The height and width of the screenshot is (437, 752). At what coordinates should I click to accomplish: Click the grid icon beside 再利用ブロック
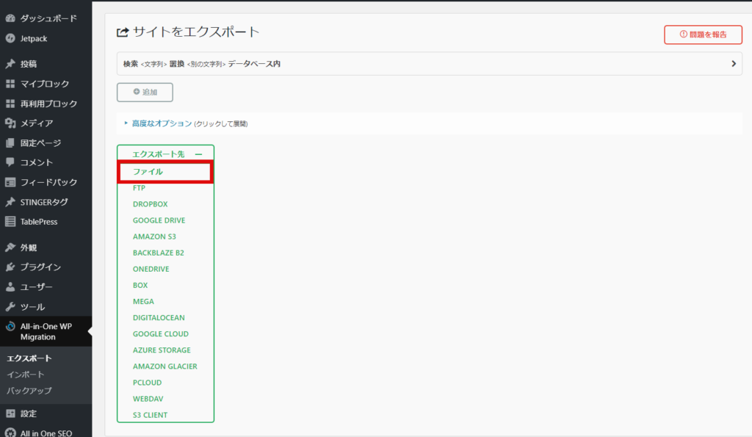pos(10,104)
